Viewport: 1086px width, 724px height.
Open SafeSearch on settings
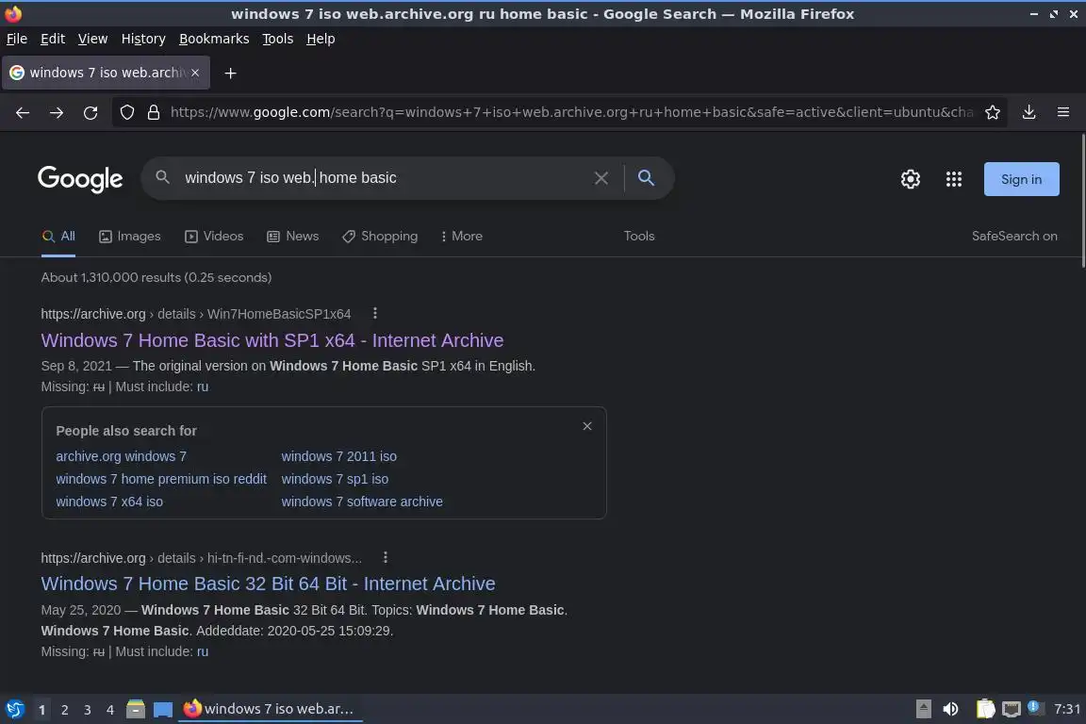tap(1014, 237)
